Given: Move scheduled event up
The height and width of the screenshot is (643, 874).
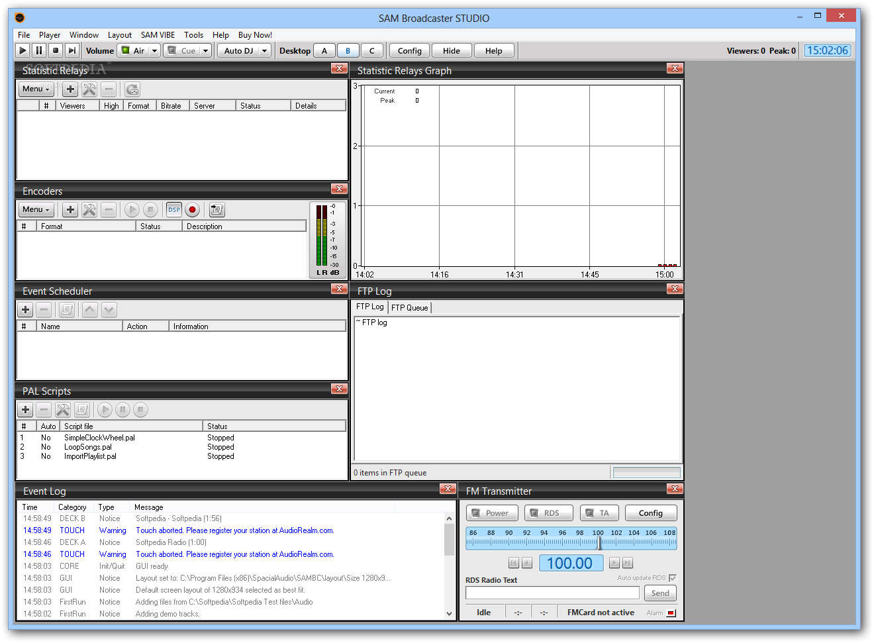Looking at the screenshot, I should (90, 310).
